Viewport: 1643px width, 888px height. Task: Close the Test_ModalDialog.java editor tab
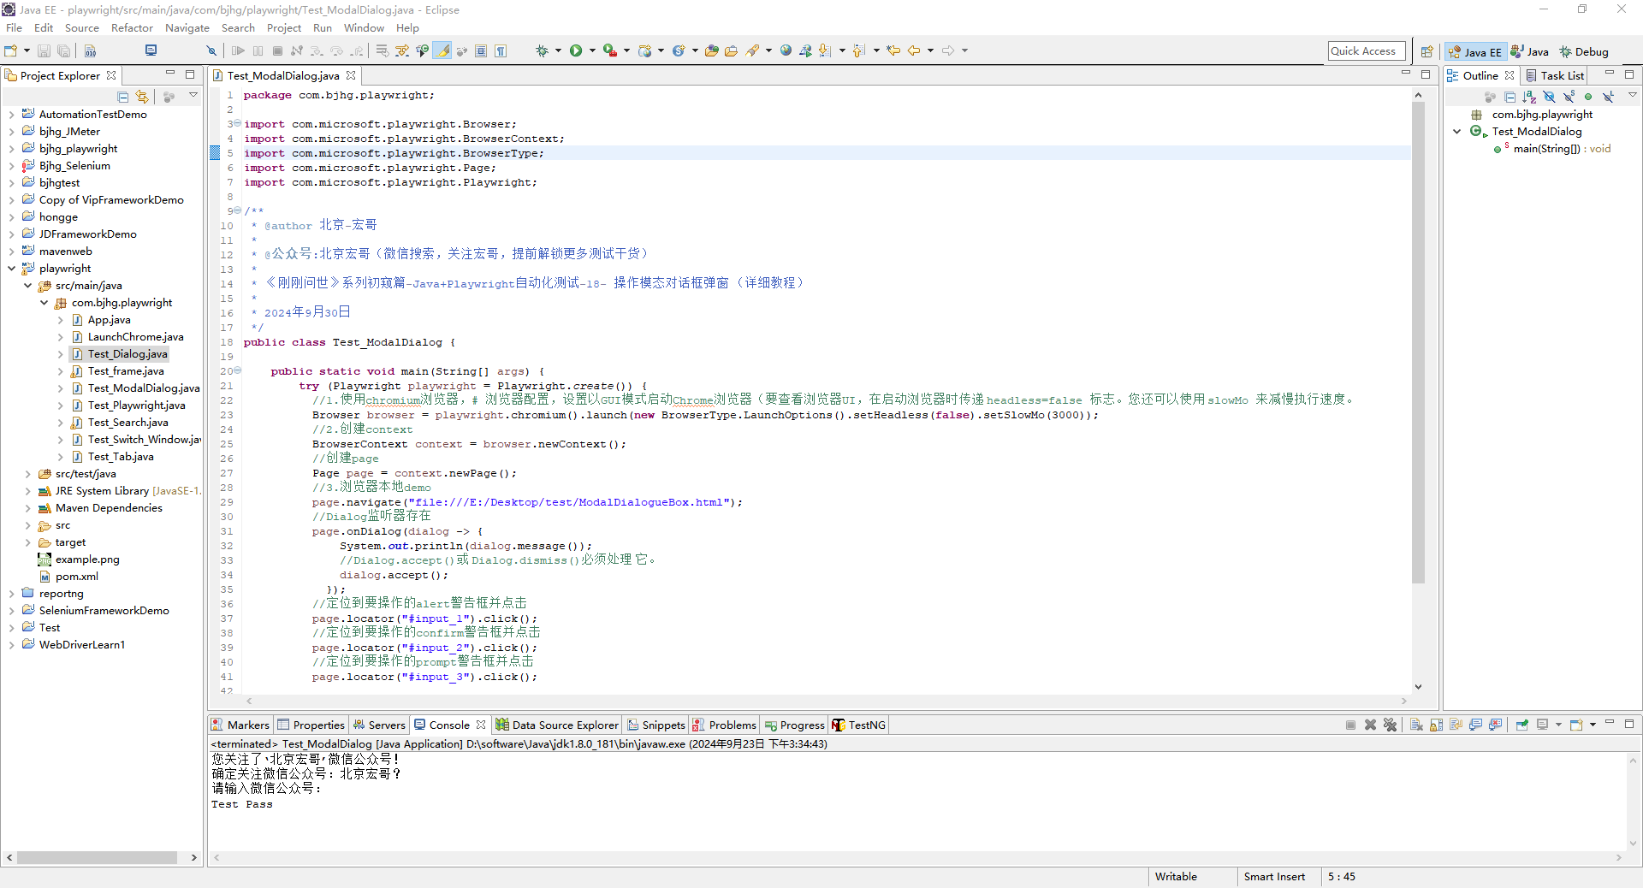click(351, 76)
